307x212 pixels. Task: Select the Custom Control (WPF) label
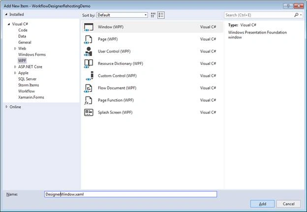(x=117, y=76)
